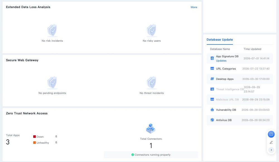The width and height of the screenshot is (279, 162).
Task: Select the Malicious URL DB row label
Action: coord(227,99)
